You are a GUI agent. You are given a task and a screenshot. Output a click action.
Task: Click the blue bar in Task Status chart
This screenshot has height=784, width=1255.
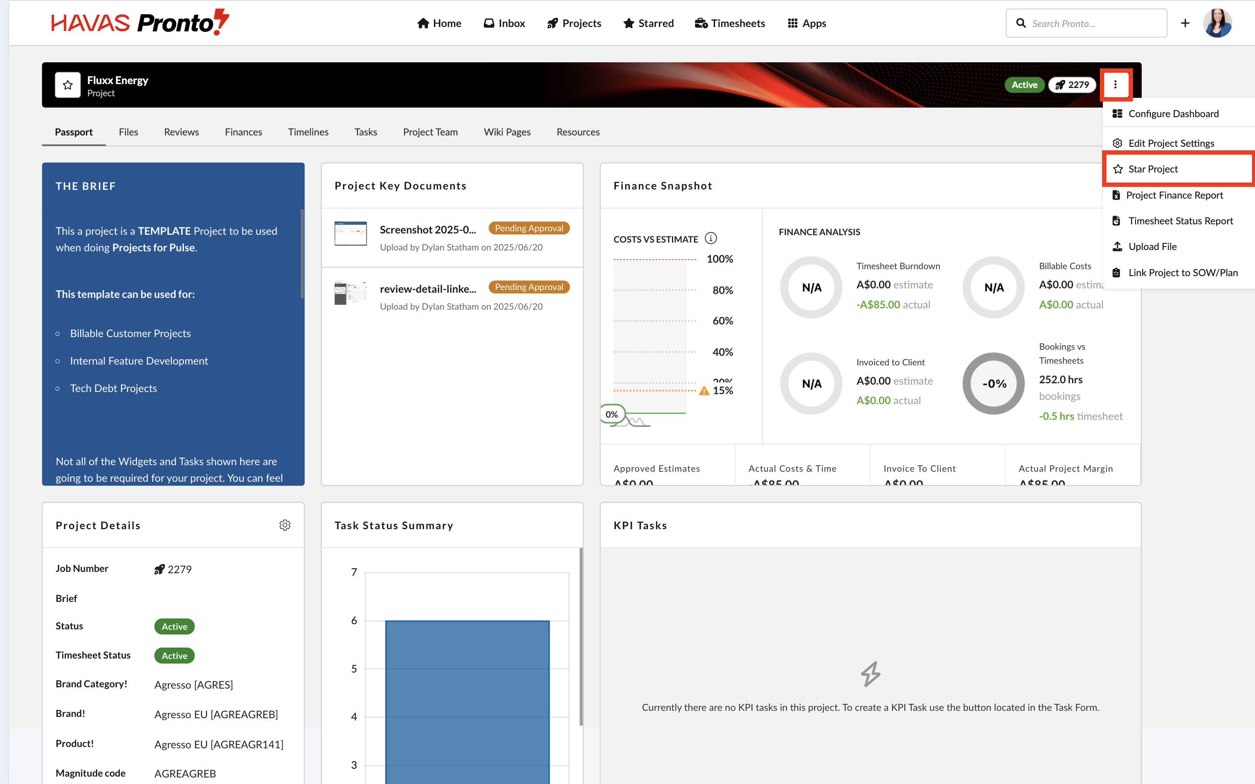coord(467,700)
